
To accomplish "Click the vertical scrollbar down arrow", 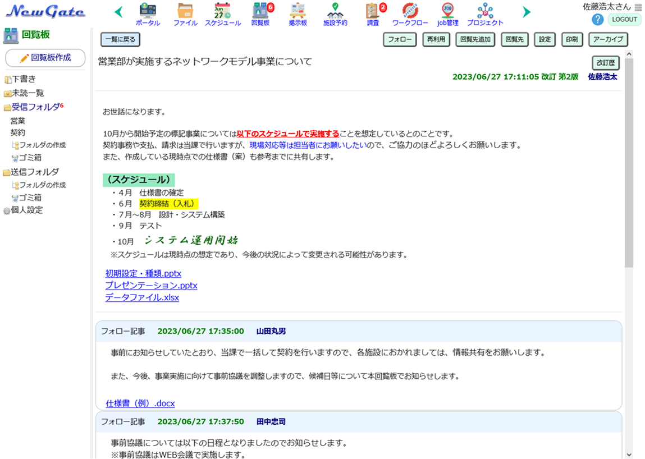I will pos(629,454).
